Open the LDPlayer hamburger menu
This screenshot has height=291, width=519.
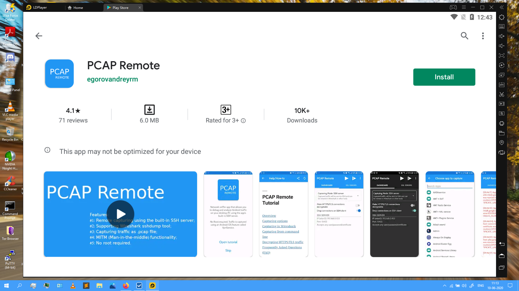pyautogui.click(x=464, y=8)
